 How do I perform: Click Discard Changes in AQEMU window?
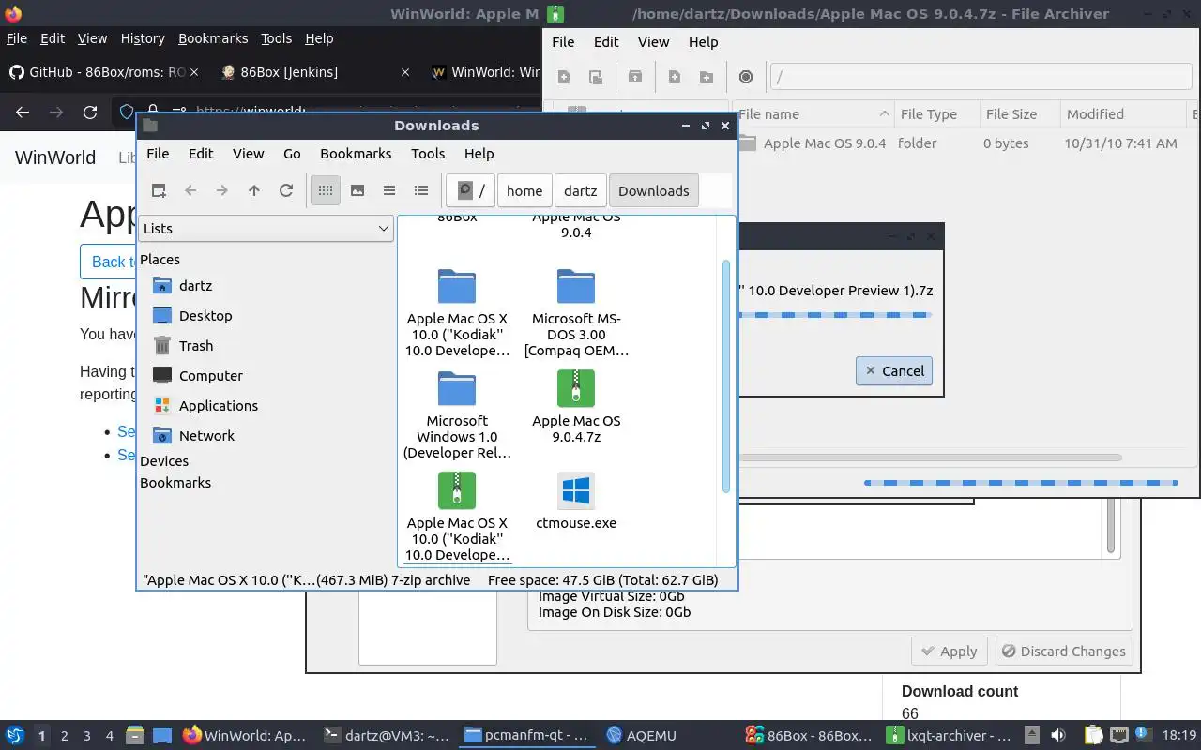point(1064,652)
